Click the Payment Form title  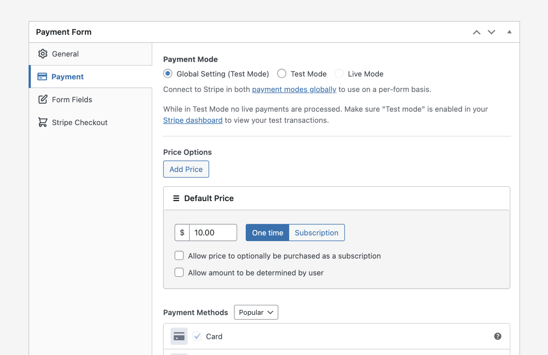[x=64, y=32]
